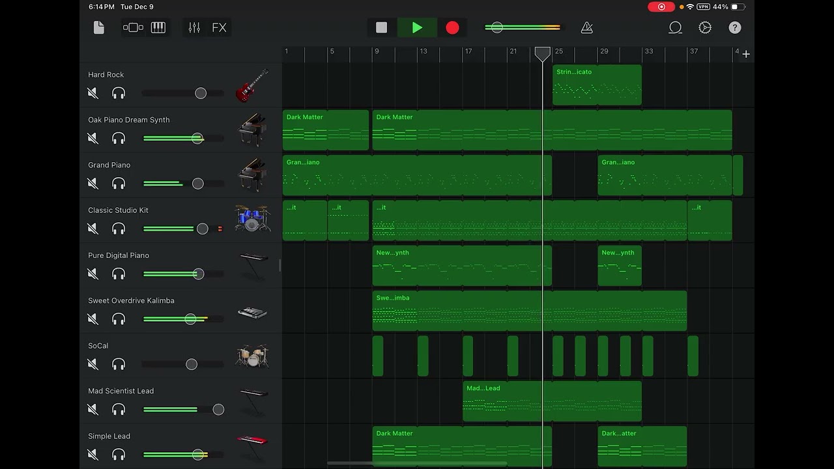834x469 pixels.
Task: Solo the Simple Lead track
Action: pyautogui.click(x=119, y=455)
